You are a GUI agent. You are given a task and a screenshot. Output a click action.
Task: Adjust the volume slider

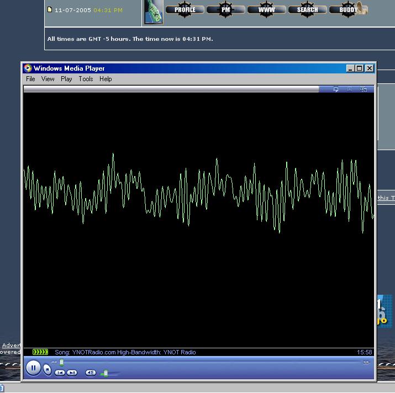point(106,373)
